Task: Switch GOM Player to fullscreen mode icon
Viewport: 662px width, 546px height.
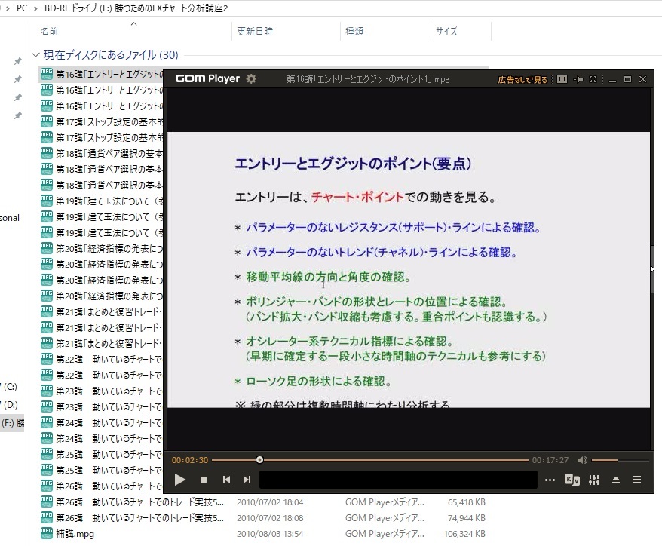Action: tap(593, 79)
